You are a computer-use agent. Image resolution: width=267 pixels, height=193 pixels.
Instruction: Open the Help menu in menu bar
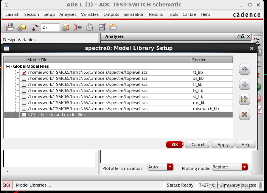205,14
